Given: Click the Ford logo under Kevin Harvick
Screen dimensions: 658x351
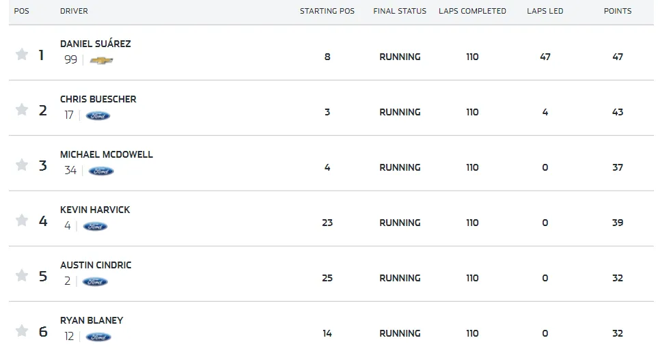Looking at the screenshot, I should pyautogui.click(x=95, y=227).
